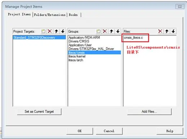The image size is (187, 139).
Task: Select the Drivers/CMSIS group
Action: coord(94,41)
